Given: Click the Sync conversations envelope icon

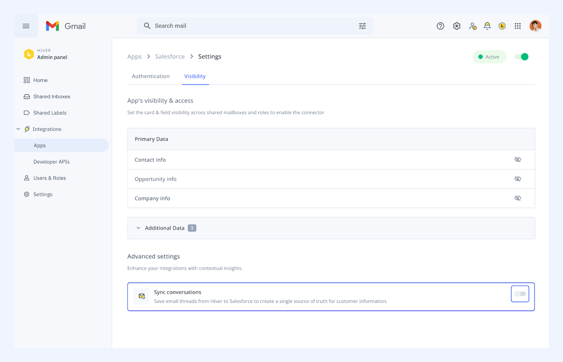Looking at the screenshot, I should point(142,296).
